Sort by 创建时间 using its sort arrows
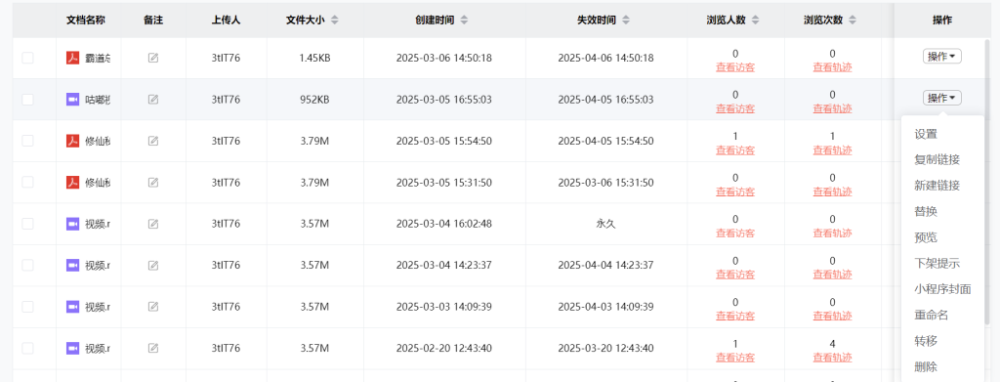1000x382 pixels. 464,21
